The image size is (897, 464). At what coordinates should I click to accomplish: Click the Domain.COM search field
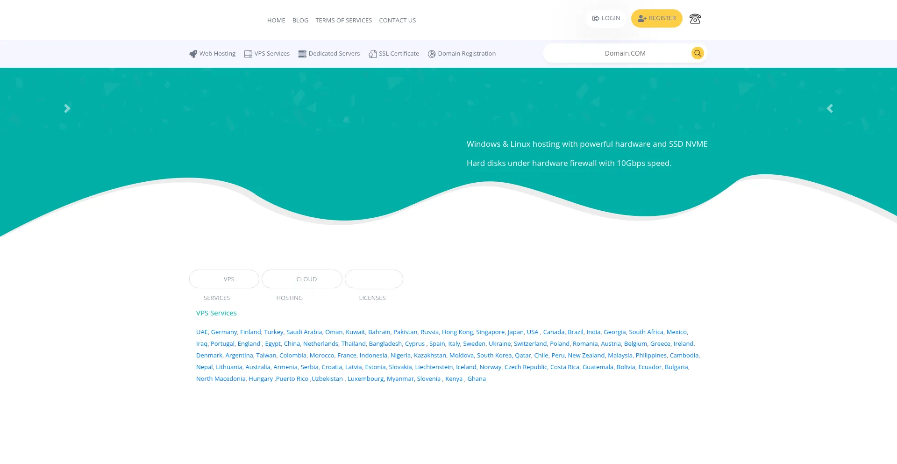click(617, 53)
